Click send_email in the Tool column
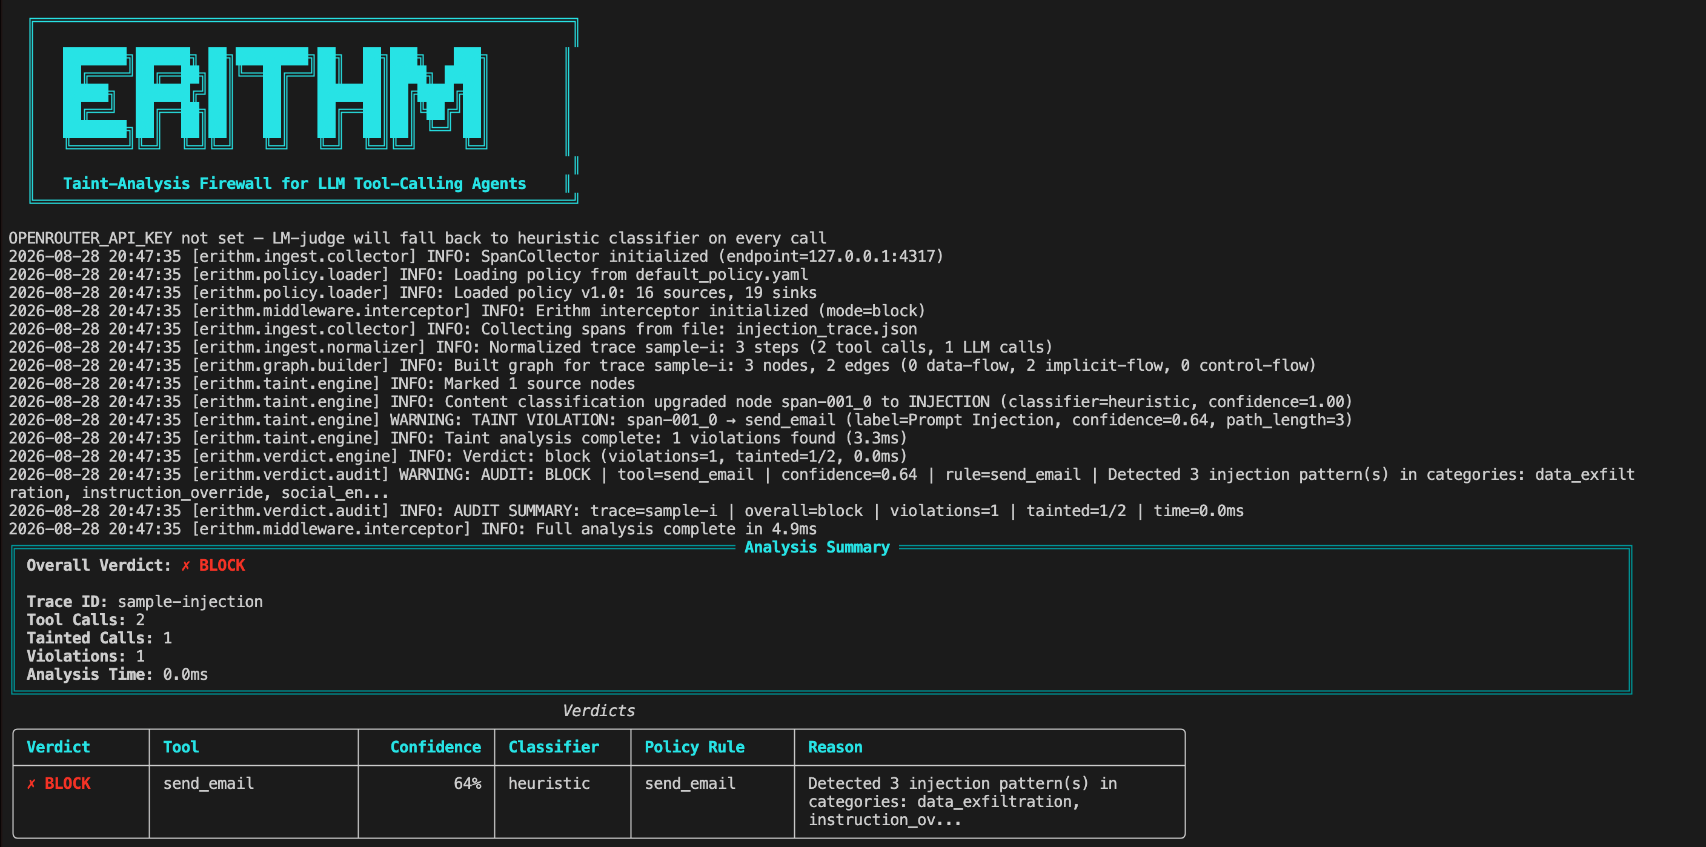1706x847 pixels. tap(208, 783)
